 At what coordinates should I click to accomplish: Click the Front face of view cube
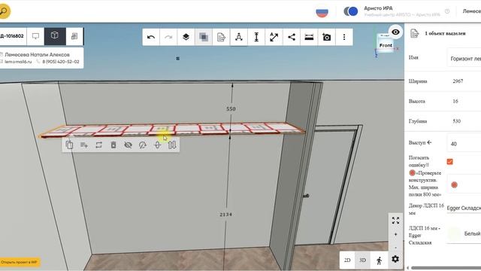pyautogui.click(x=386, y=45)
